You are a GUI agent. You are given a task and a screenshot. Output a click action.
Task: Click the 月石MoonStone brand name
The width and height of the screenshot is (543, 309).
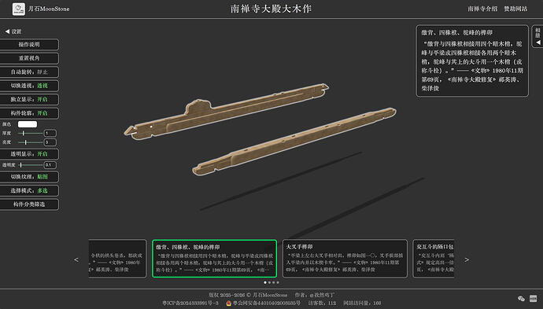point(49,9)
